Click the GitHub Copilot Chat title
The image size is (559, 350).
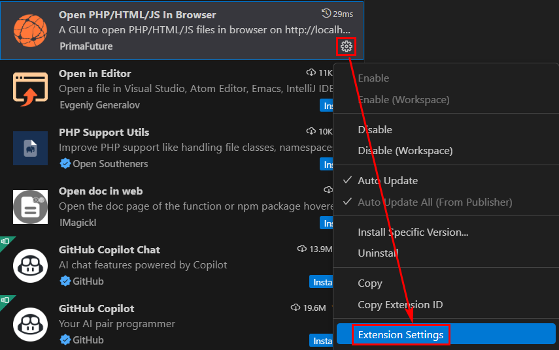pos(109,249)
